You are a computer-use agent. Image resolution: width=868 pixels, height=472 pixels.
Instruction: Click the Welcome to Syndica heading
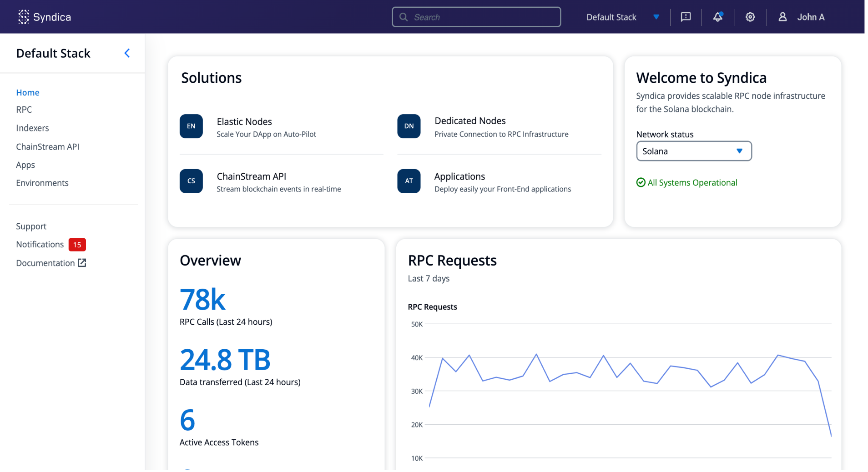[701, 78]
